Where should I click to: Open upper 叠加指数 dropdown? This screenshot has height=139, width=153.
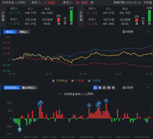tap(135, 32)
